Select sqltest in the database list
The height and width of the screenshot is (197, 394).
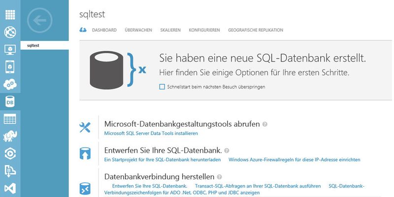[44, 45]
